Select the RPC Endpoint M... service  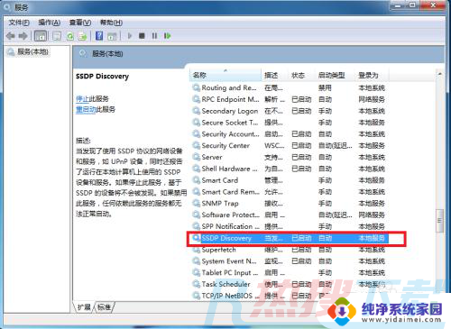coord(289,99)
